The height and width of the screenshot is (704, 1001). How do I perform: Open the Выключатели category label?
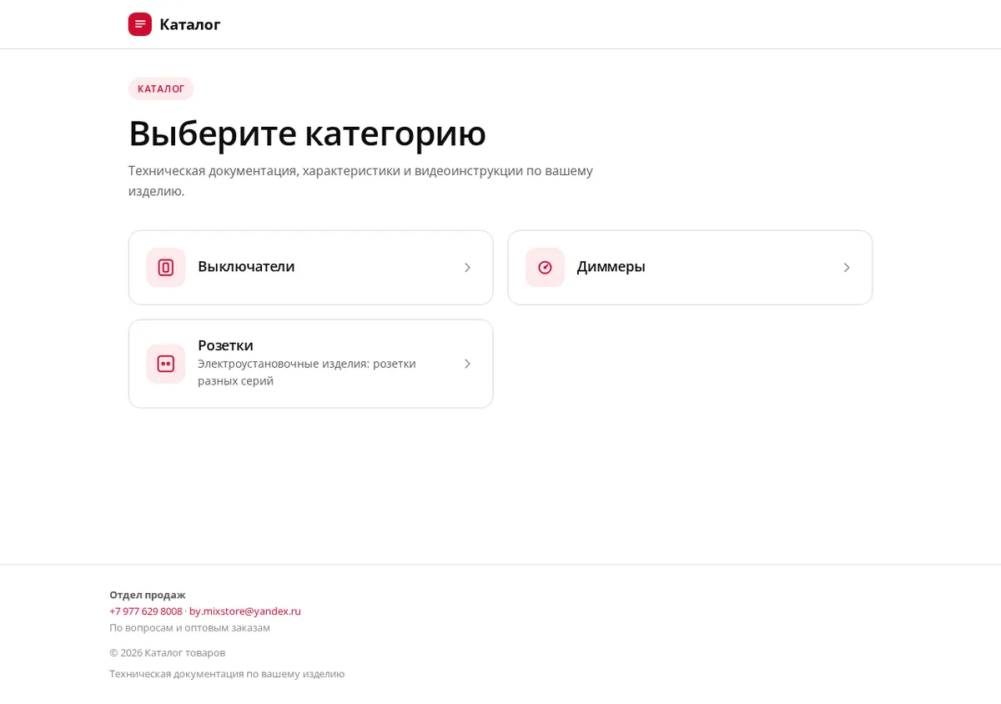[x=246, y=267]
